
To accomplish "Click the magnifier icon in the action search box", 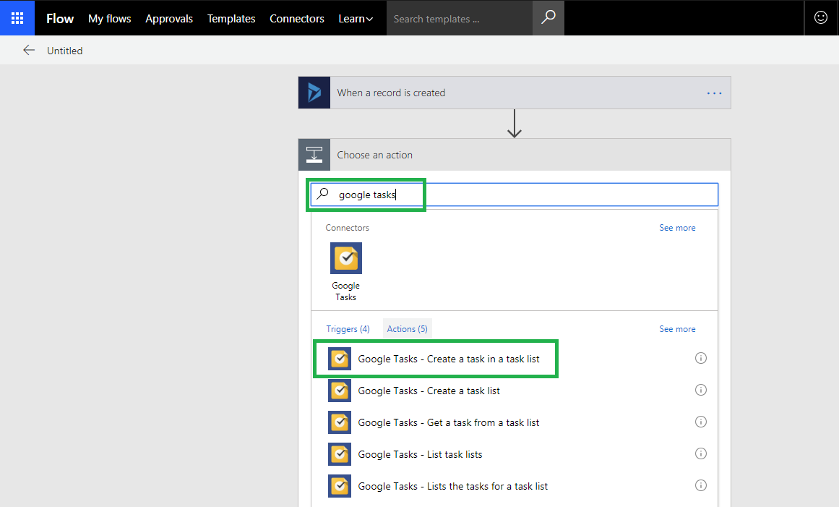I will 322,194.
